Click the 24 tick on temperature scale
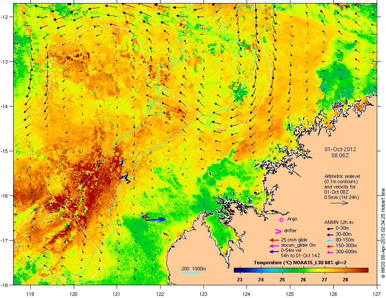Viewport: 386px width, 298px height. [261, 280]
